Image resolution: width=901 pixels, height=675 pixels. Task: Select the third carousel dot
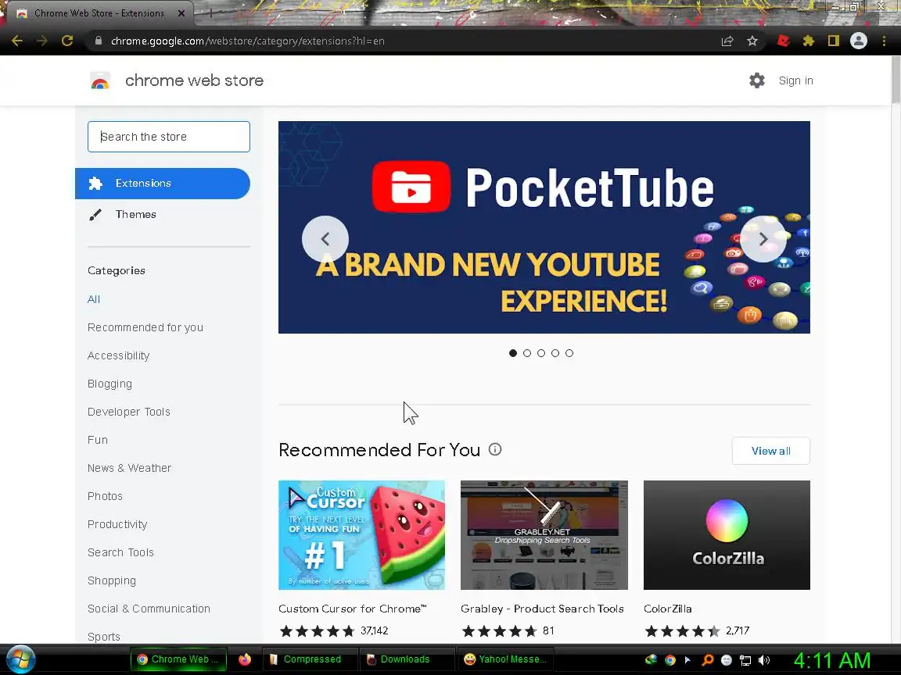[x=541, y=353]
